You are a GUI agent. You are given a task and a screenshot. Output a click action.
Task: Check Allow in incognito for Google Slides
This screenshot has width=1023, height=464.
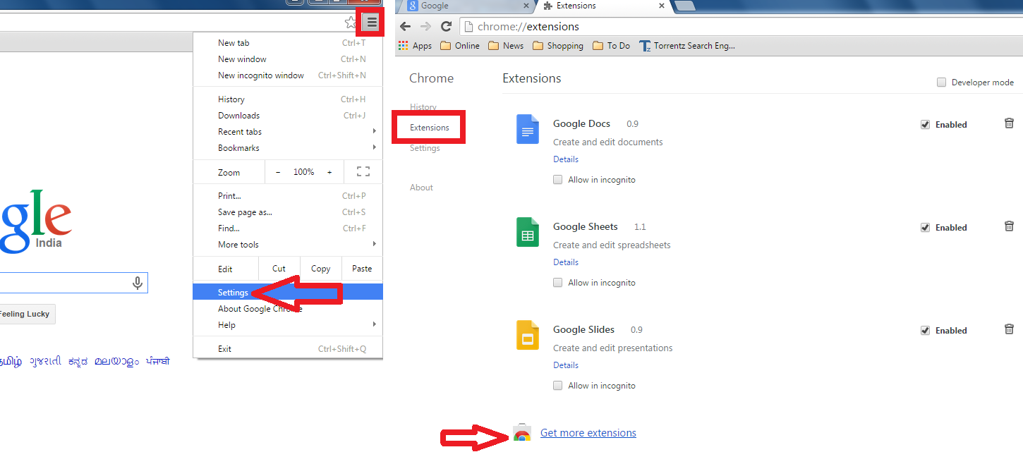[557, 385]
